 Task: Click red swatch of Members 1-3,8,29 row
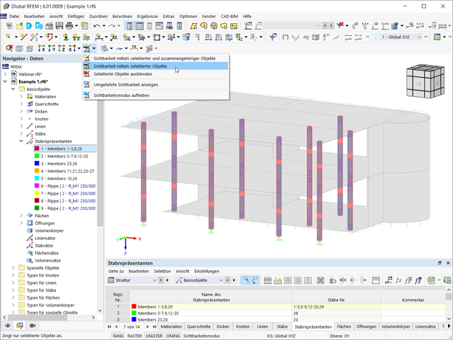pos(134,307)
